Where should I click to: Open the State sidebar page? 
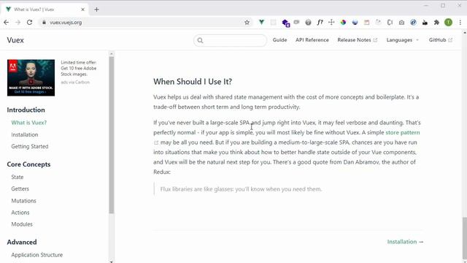pos(18,177)
